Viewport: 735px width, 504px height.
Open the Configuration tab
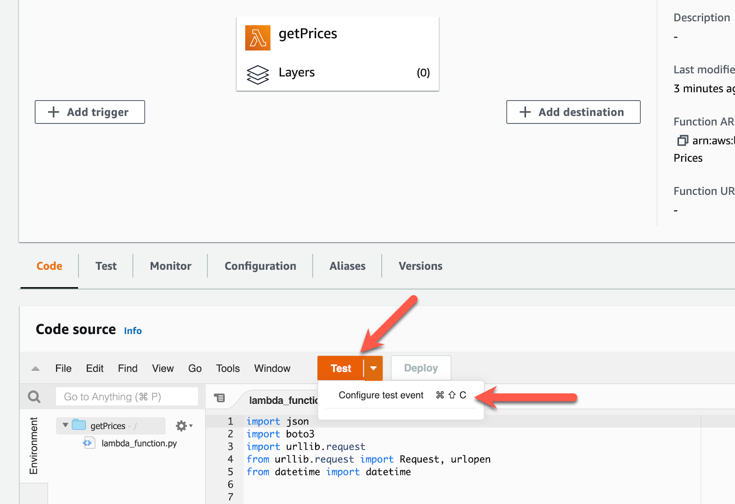point(260,266)
